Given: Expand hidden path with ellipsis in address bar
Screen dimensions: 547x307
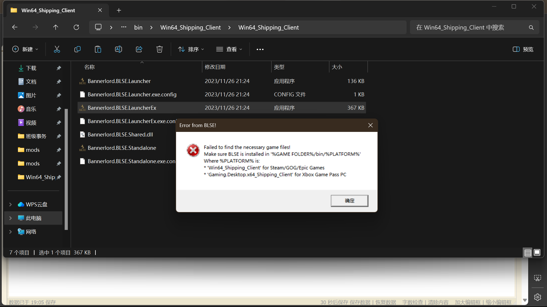Looking at the screenshot, I should click(124, 27).
